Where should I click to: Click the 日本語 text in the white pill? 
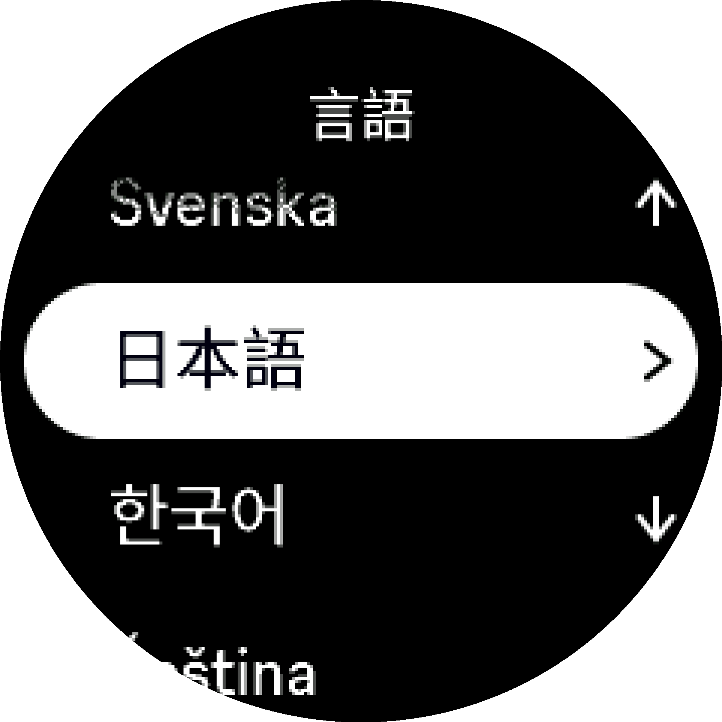[211, 359]
